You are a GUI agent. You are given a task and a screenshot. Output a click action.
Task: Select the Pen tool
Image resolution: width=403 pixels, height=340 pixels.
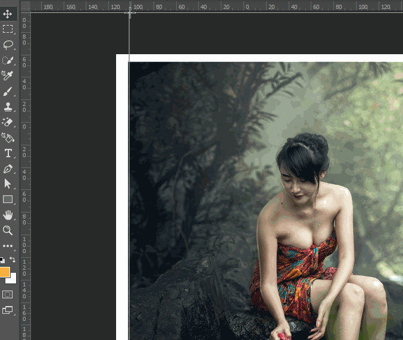[x=8, y=169]
